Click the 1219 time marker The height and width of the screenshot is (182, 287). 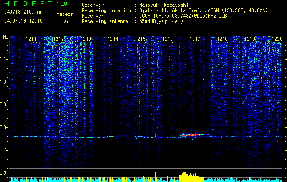coord(250,39)
